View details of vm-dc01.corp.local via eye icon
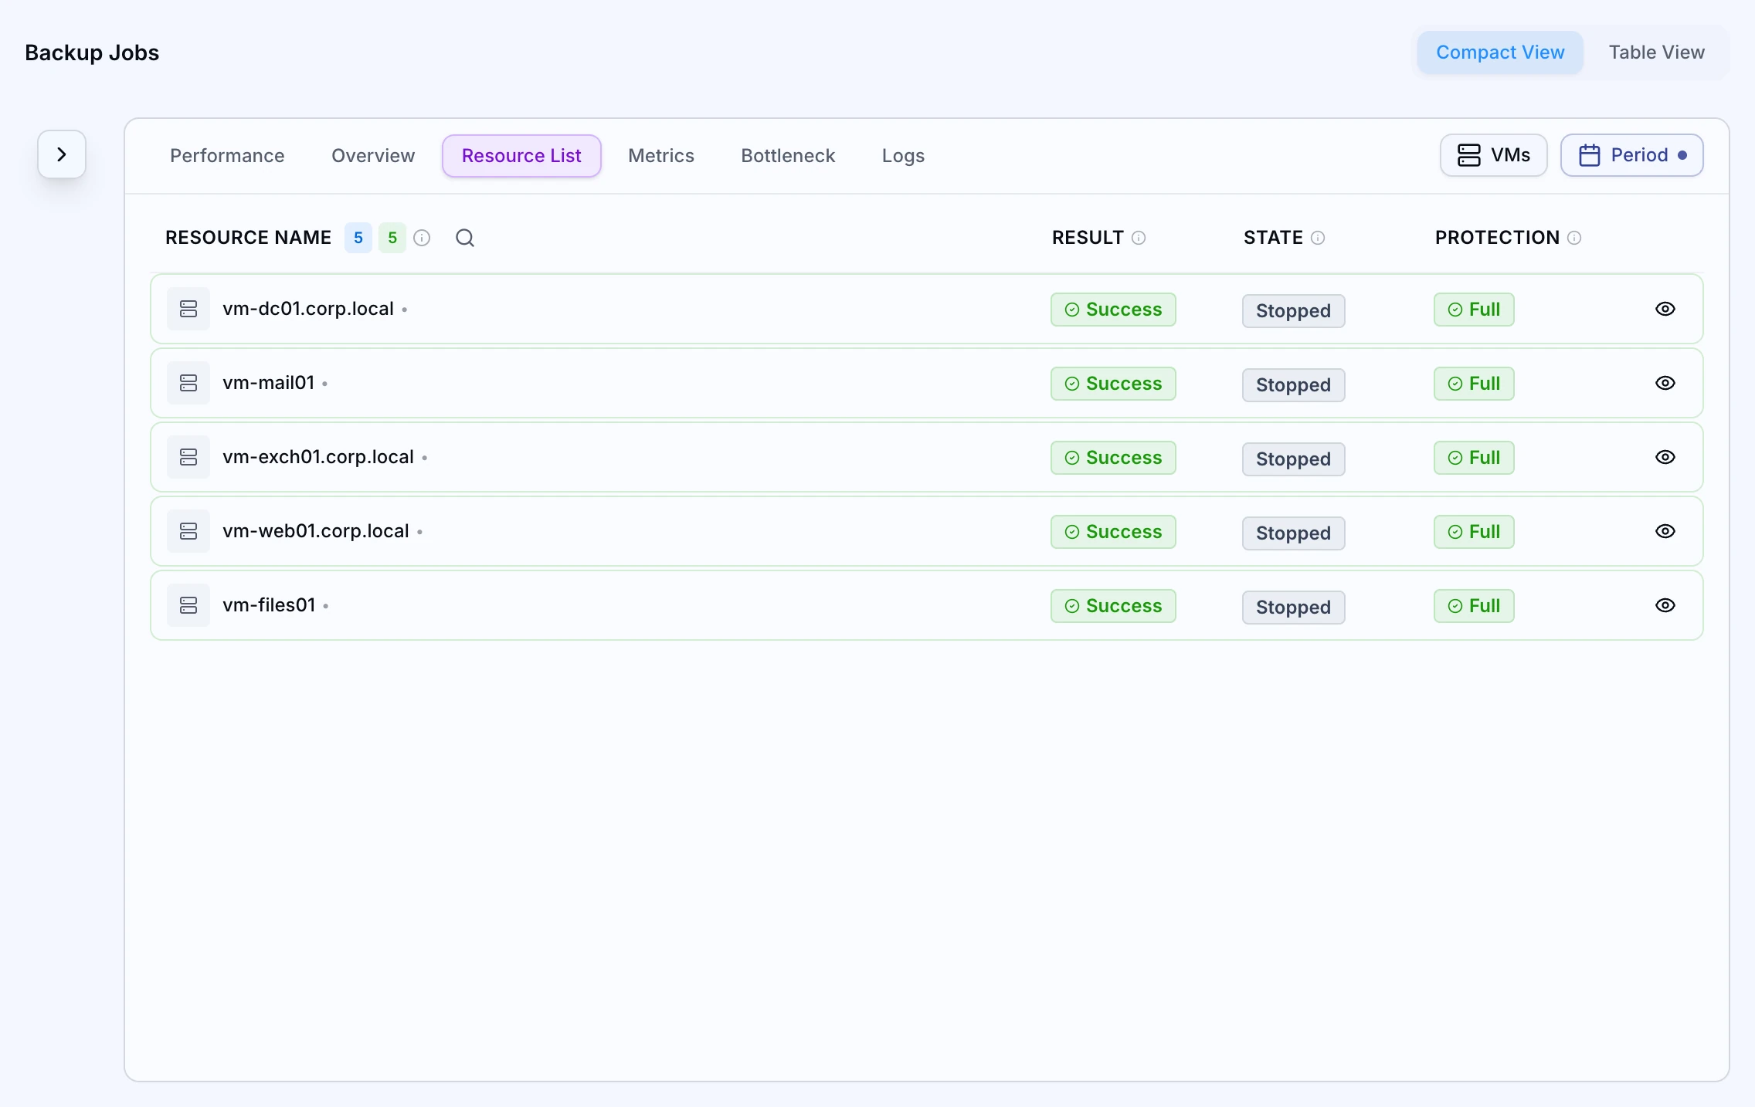The width and height of the screenshot is (1755, 1107). tap(1665, 309)
